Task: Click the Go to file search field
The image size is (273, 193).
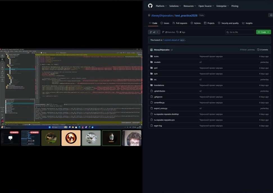Action: click(240, 32)
